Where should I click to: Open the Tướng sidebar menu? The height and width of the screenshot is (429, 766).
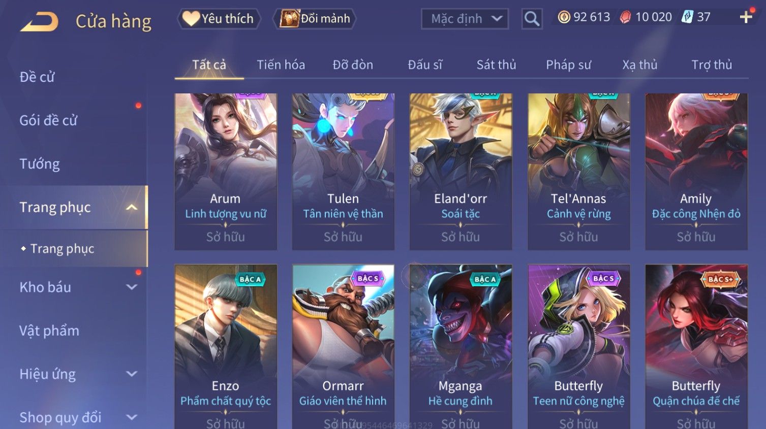coord(40,163)
